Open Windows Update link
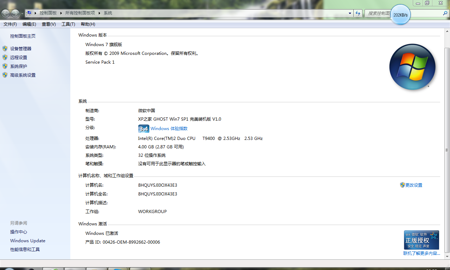 click(28, 241)
